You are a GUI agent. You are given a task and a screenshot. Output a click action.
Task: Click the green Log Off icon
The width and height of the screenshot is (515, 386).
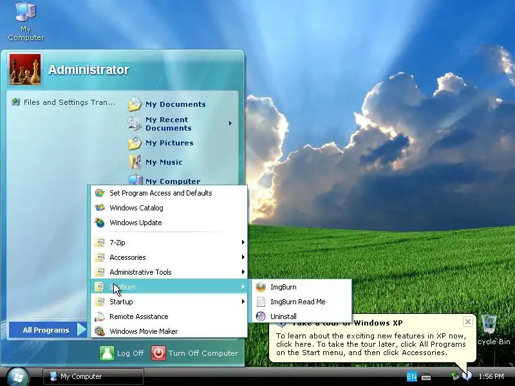pos(107,353)
